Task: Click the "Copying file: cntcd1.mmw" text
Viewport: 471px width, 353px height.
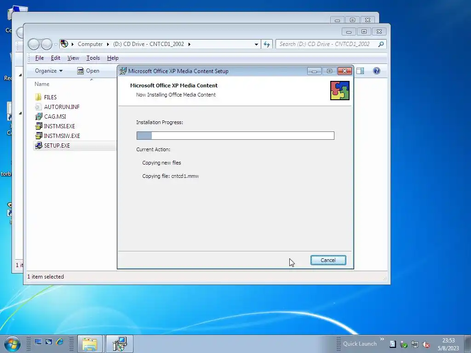Action: point(170,176)
